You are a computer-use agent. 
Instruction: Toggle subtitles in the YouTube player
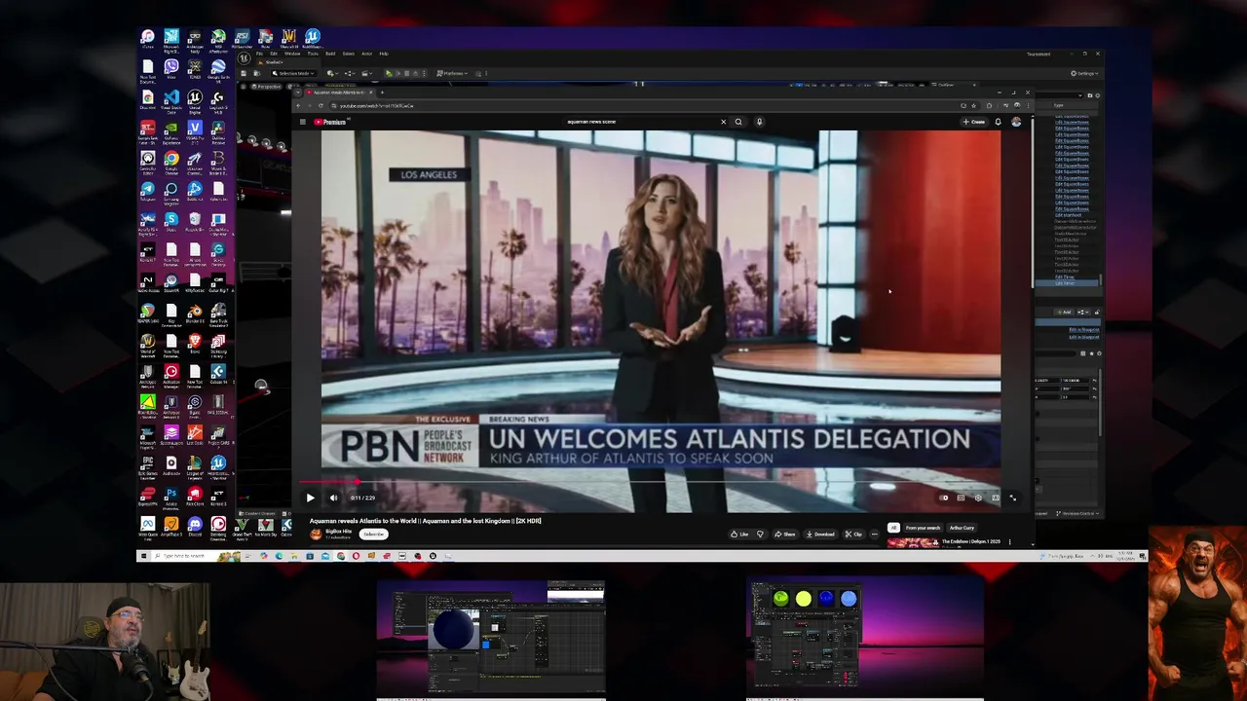coord(961,498)
